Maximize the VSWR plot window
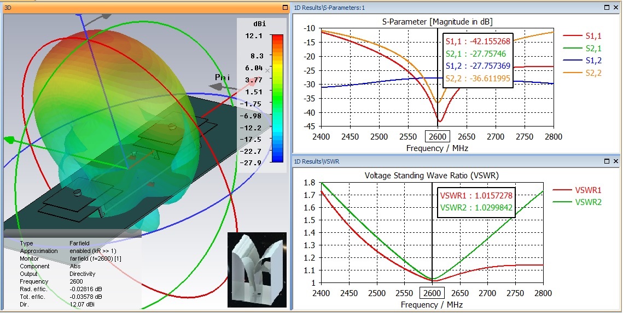This screenshot has height=313, width=623. 607,161
